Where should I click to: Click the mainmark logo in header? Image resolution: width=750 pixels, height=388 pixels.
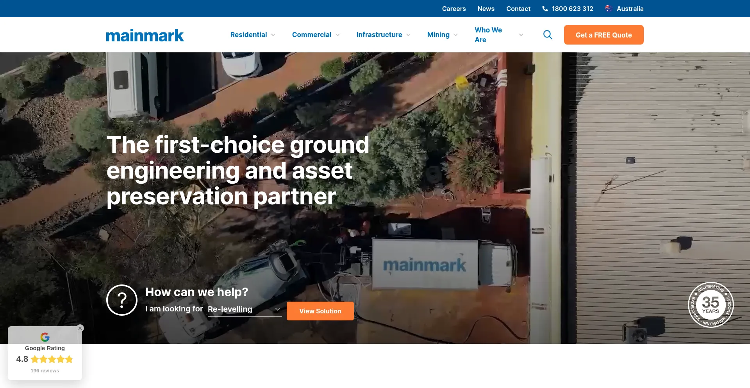point(145,35)
